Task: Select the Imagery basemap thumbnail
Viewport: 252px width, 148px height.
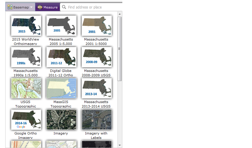Action: pyautogui.click(x=61, y=120)
